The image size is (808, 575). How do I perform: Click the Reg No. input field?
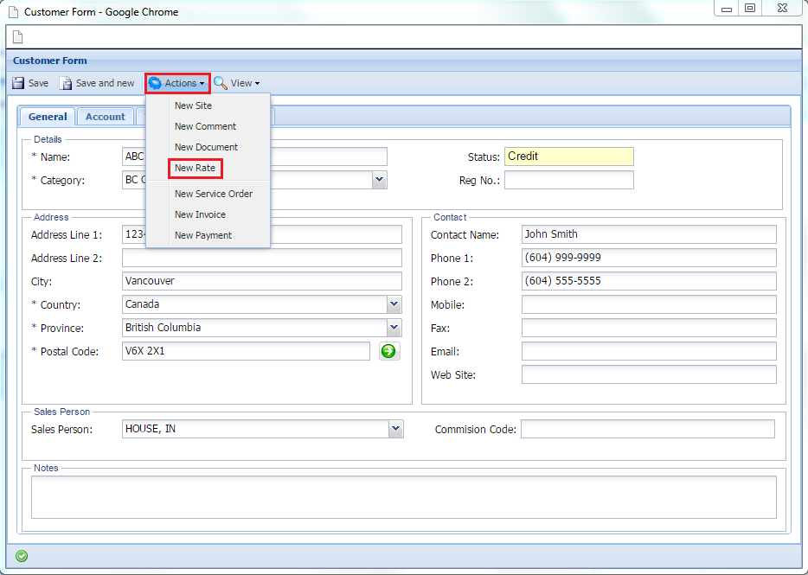(569, 181)
